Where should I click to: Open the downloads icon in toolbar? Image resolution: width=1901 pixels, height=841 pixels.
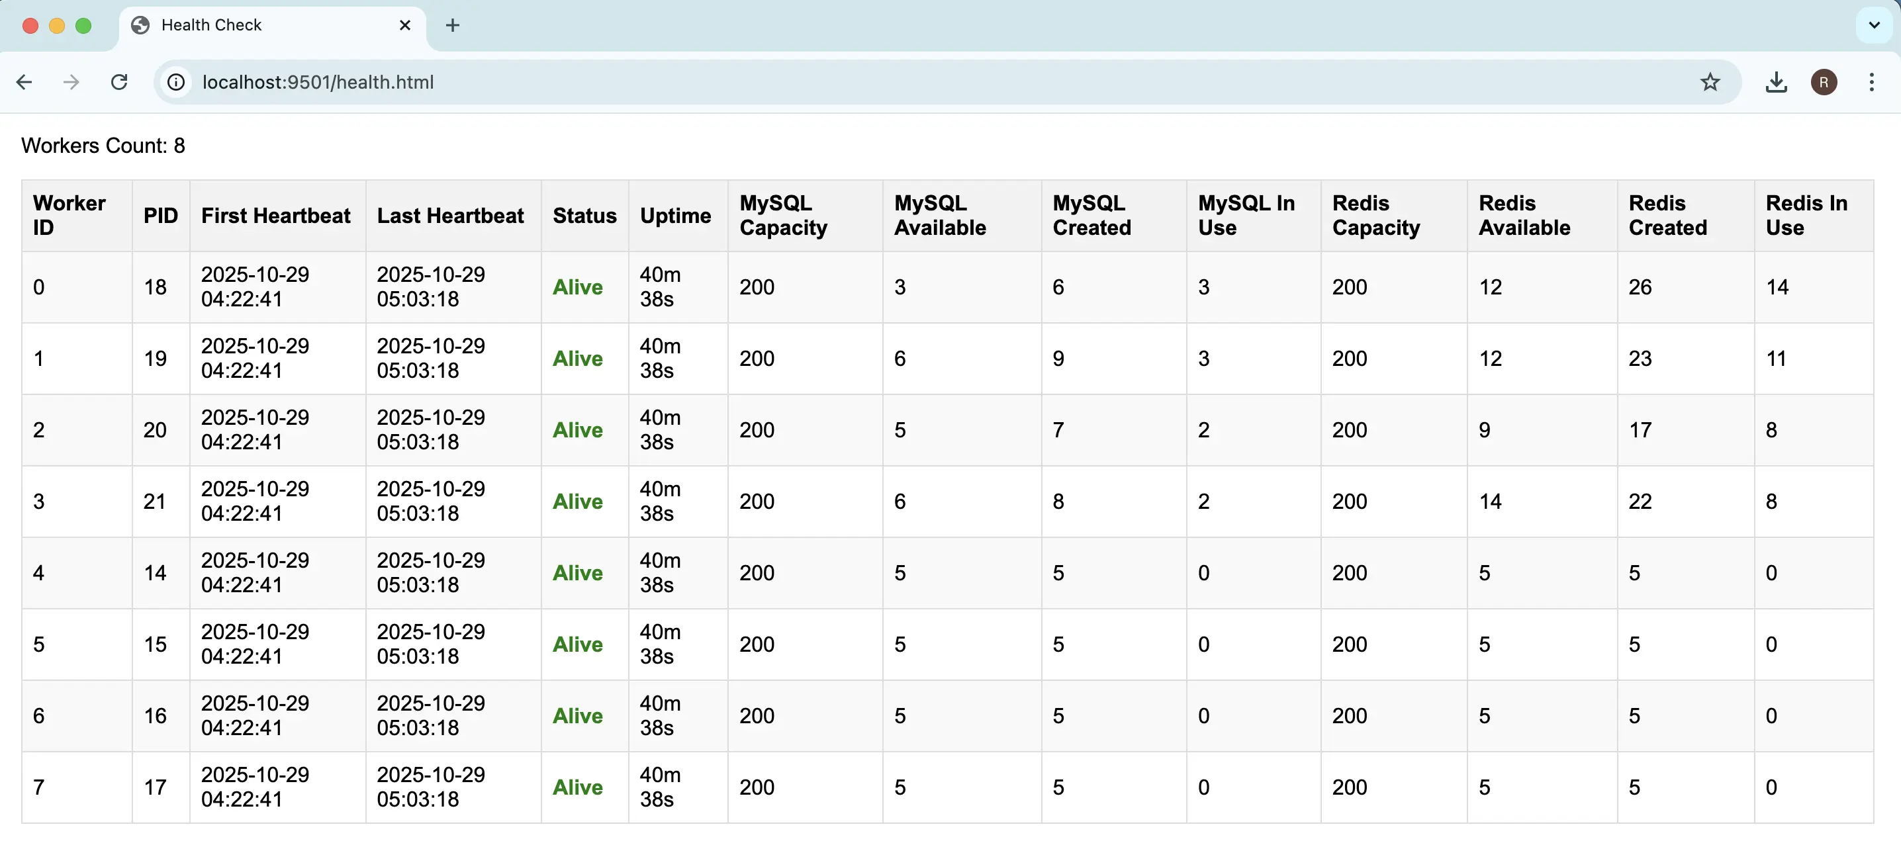(1775, 82)
